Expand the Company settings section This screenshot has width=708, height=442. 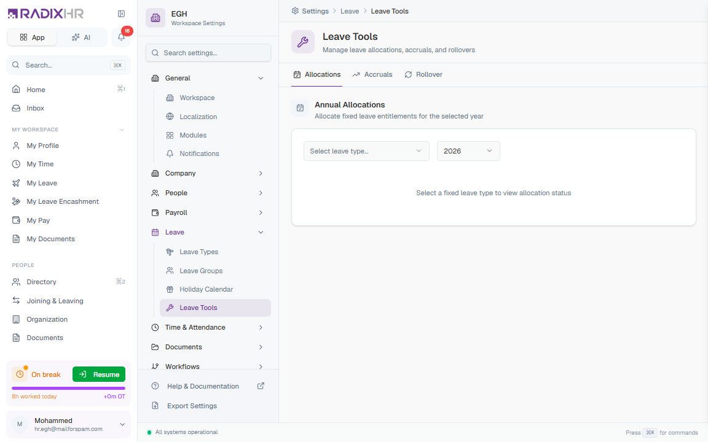[208, 173]
